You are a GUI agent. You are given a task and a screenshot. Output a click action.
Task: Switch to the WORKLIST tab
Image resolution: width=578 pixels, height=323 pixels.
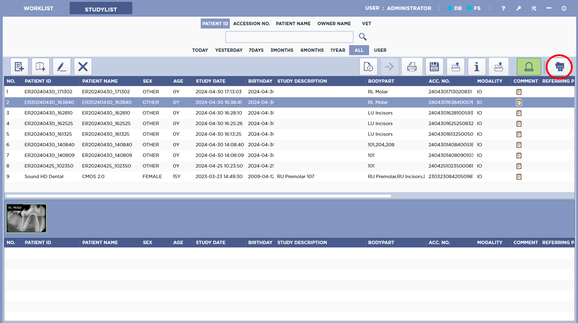click(39, 8)
